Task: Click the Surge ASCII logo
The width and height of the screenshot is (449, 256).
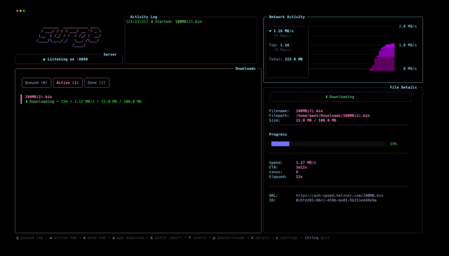Action: click(x=69, y=37)
